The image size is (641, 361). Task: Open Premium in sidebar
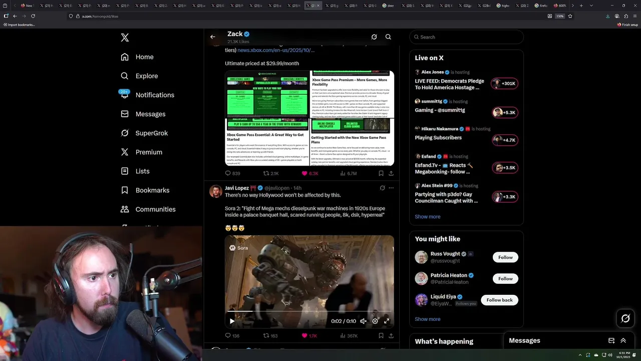(141, 152)
